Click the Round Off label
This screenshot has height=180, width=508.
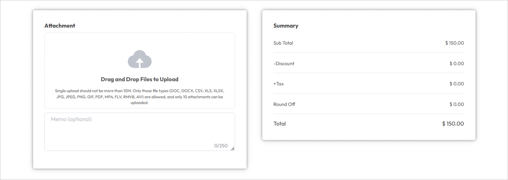284,104
